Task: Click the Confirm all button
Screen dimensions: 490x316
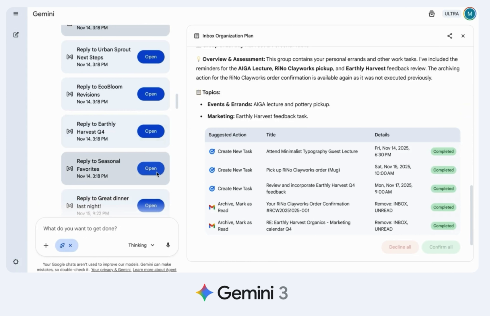Action: [x=441, y=247]
